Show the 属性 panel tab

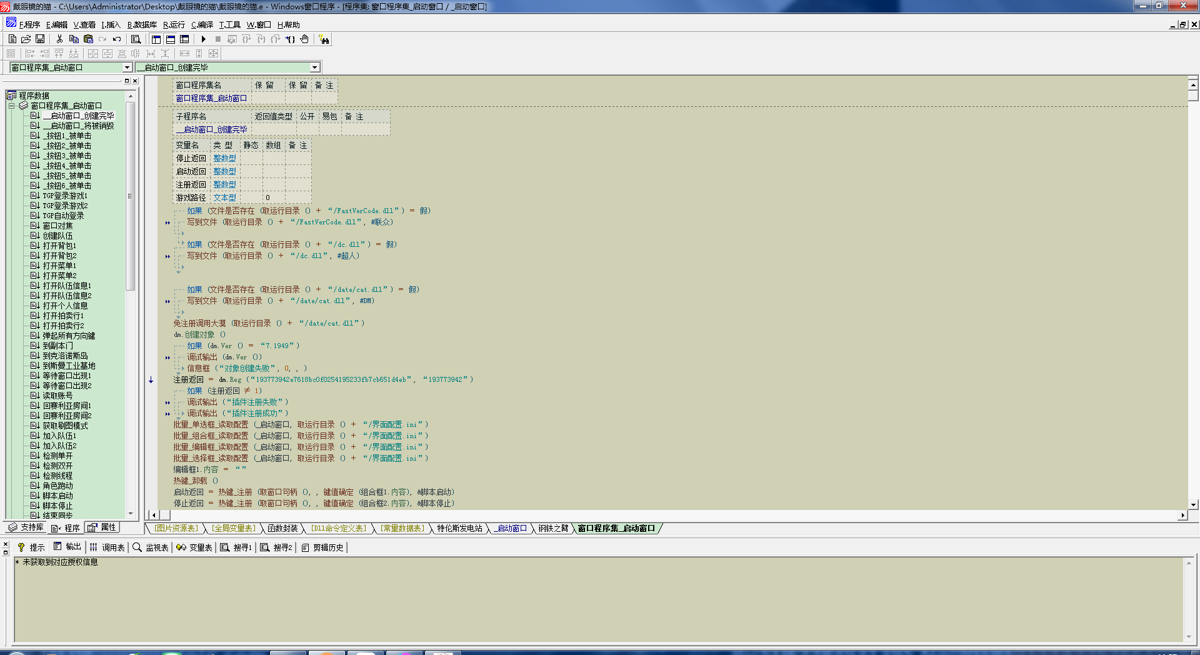102,527
